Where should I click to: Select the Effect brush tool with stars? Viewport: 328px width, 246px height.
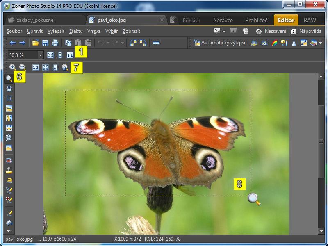9,190
